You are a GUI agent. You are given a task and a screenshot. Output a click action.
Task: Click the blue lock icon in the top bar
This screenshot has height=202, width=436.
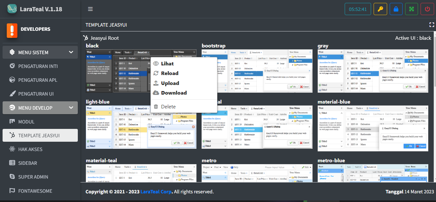396,9
